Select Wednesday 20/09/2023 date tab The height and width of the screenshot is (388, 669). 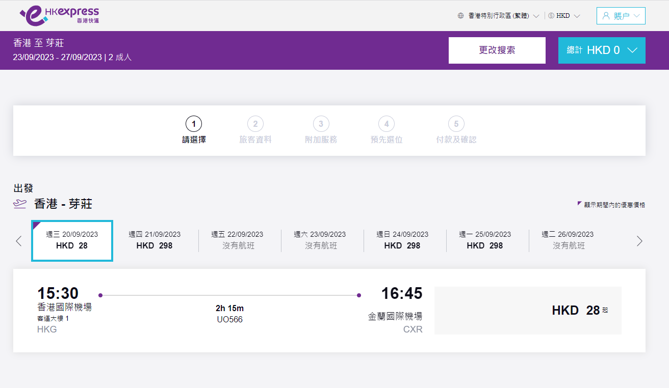pos(72,240)
